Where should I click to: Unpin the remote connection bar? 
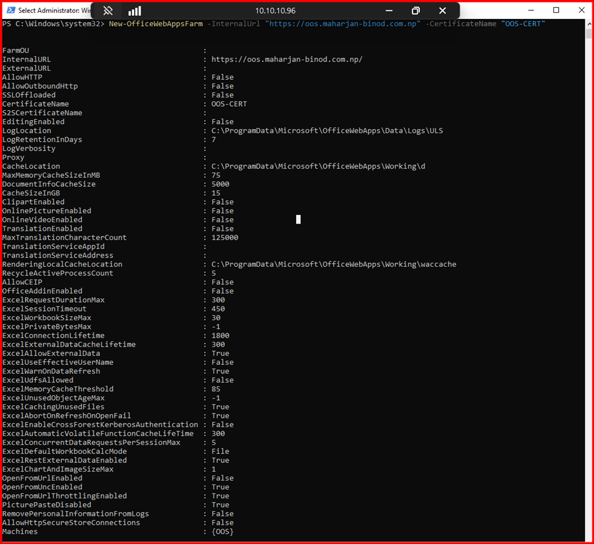tap(108, 11)
